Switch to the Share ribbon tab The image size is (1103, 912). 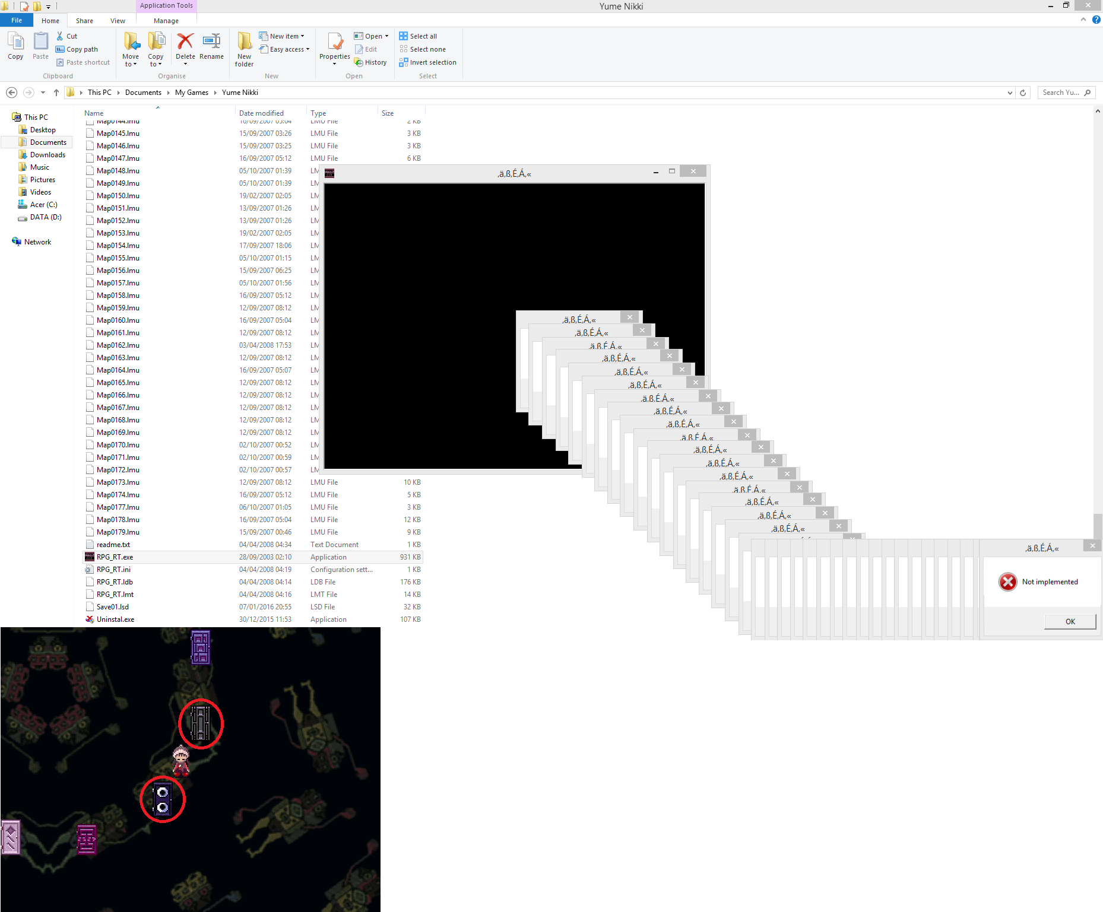pos(84,21)
